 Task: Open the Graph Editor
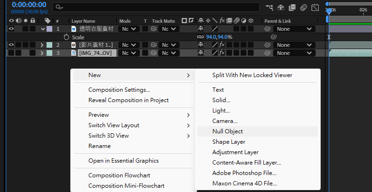click(315, 7)
